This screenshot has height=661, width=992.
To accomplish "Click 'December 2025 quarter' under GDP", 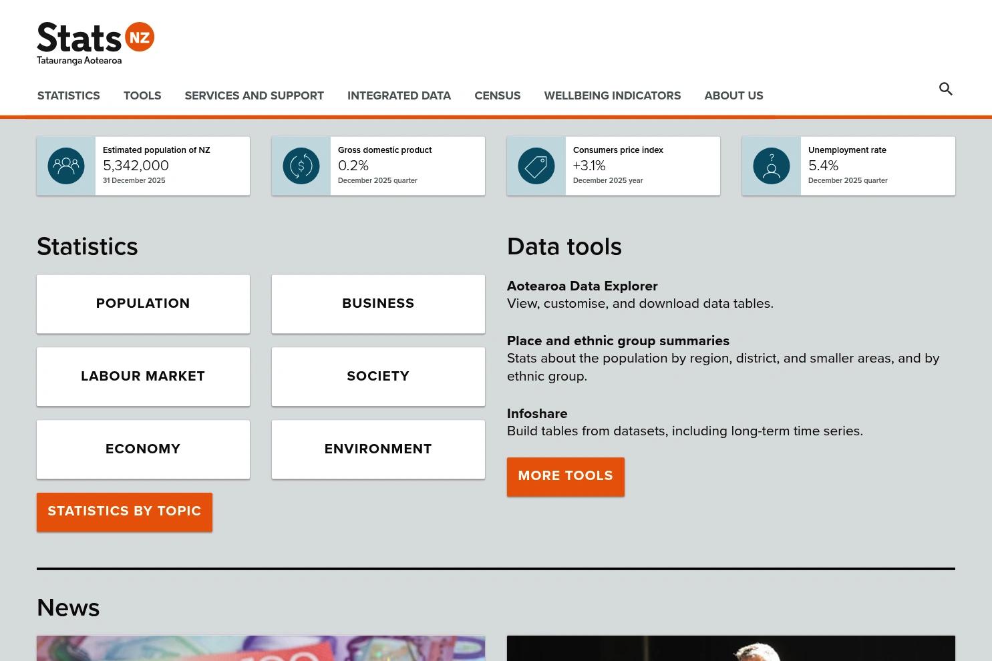I will click(x=377, y=180).
